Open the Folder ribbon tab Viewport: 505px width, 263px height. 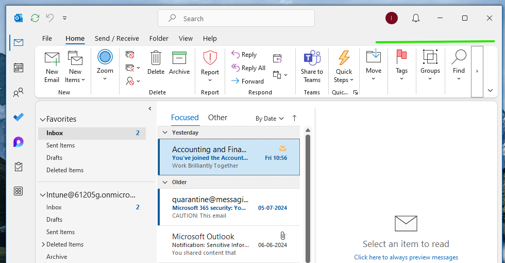click(159, 38)
